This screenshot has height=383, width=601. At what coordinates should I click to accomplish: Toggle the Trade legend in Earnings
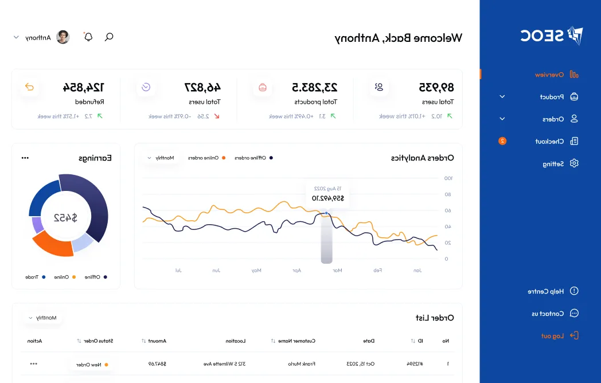[36, 277]
